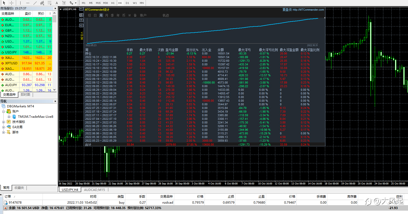
Task: Draw a vertical line tool
Action: [x=20, y=3]
